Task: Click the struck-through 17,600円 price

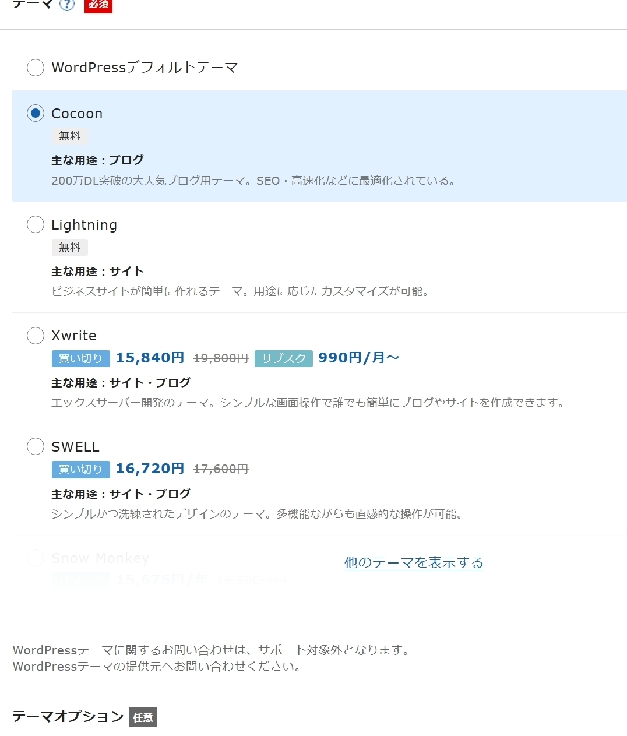Action: point(221,469)
